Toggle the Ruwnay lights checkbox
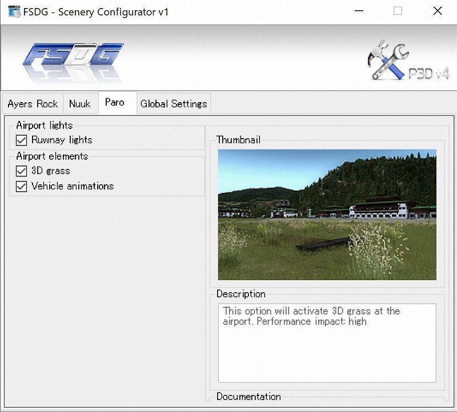The image size is (457, 412). (21, 140)
